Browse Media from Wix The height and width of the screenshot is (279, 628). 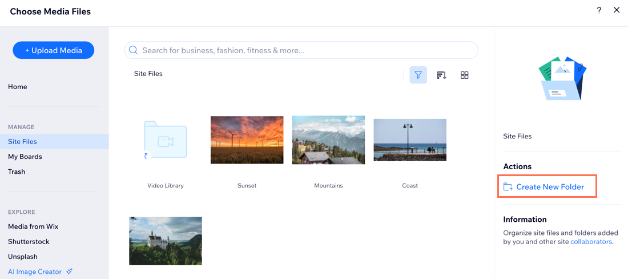[33, 226]
